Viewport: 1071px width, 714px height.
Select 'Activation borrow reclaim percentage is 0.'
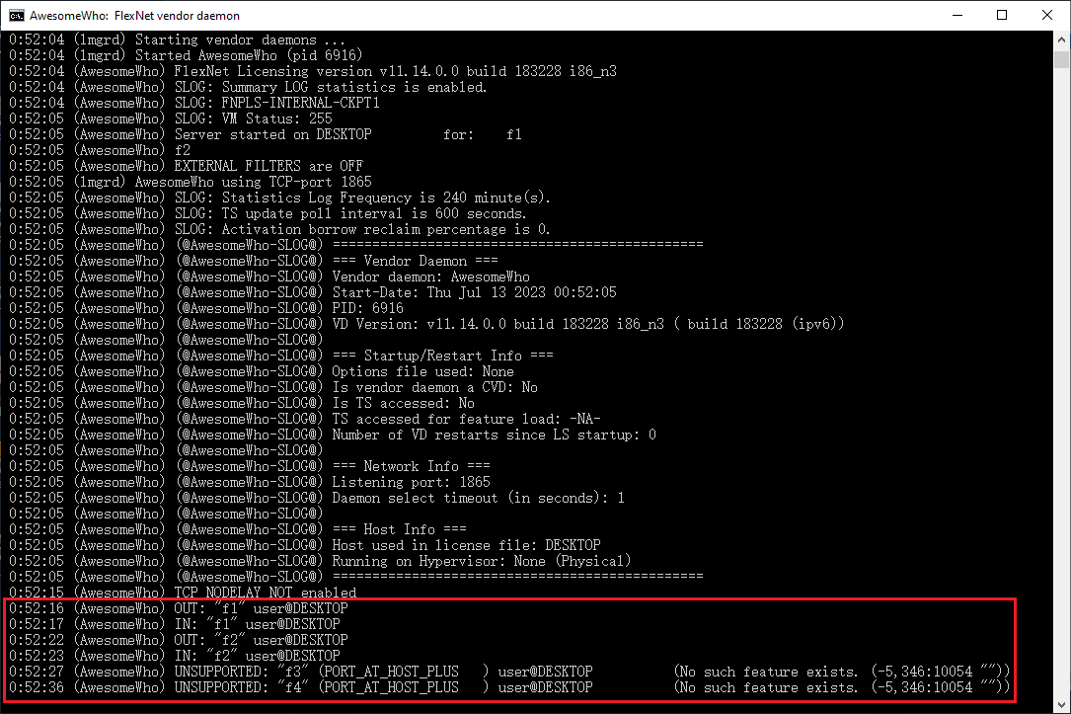click(x=386, y=229)
